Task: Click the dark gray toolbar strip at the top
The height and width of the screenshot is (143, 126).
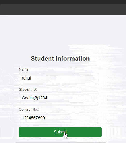Action: (63, 9)
